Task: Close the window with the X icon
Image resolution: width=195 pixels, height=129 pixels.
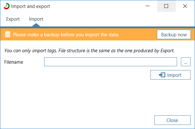Action: [185, 6]
